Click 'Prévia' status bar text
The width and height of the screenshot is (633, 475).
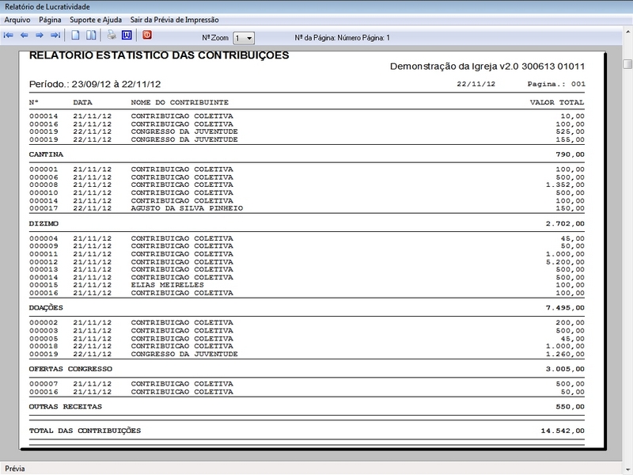15,469
